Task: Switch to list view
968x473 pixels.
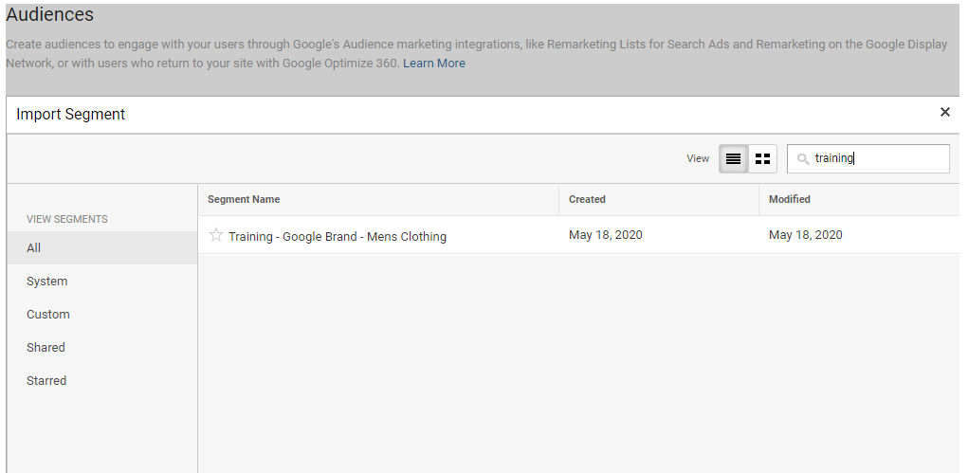Action: 734,158
